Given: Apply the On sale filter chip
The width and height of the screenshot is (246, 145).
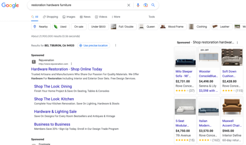Looking at the screenshot, I should click(x=79, y=27).
